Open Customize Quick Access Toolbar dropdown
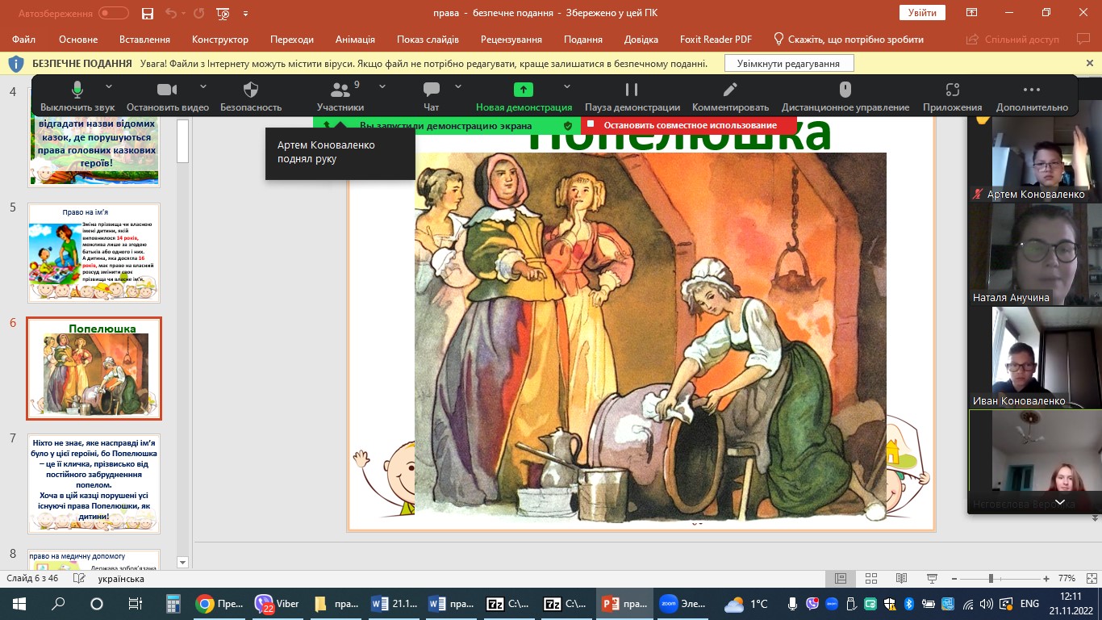 (x=245, y=13)
